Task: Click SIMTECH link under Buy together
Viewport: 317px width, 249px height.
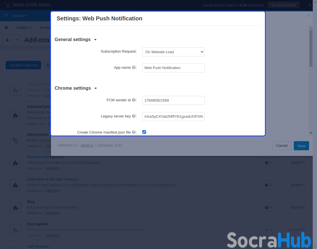Action: (x=52, y=236)
